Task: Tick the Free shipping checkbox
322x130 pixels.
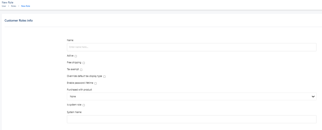Action: point(84,63)
